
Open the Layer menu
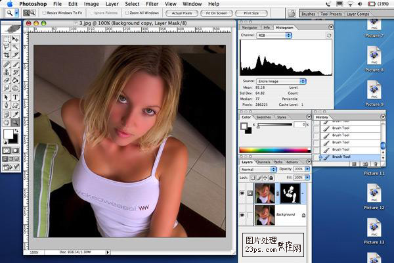pyautogui.click(x=112, y=4)
